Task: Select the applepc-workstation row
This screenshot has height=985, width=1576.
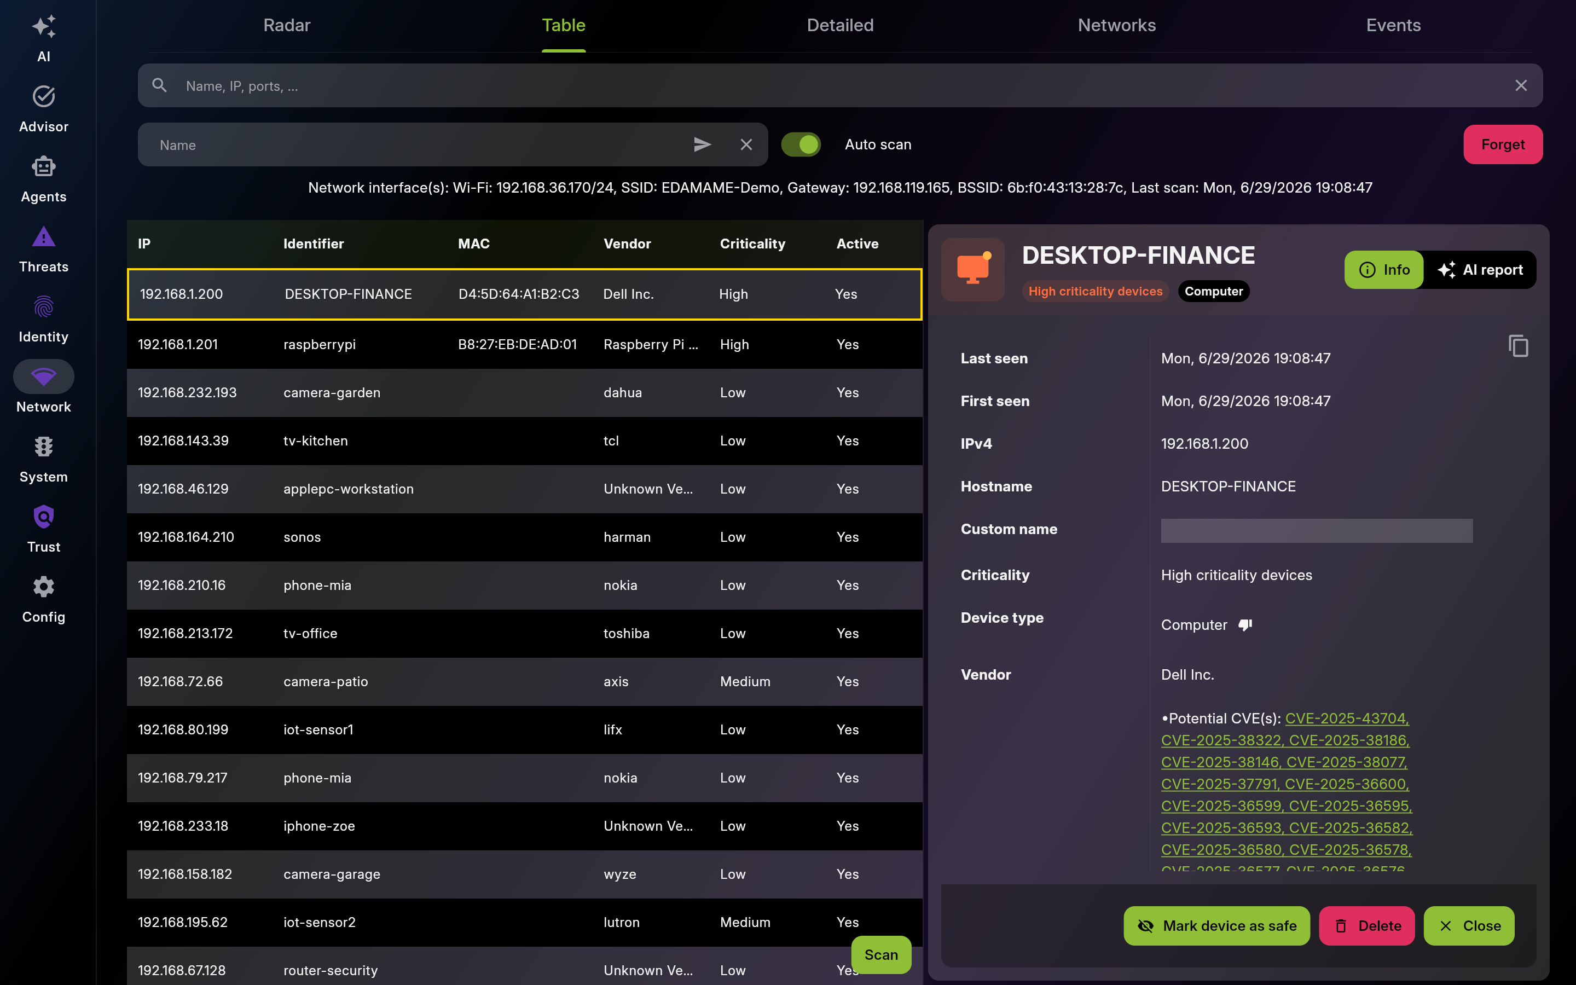Action: coord(524,489)
